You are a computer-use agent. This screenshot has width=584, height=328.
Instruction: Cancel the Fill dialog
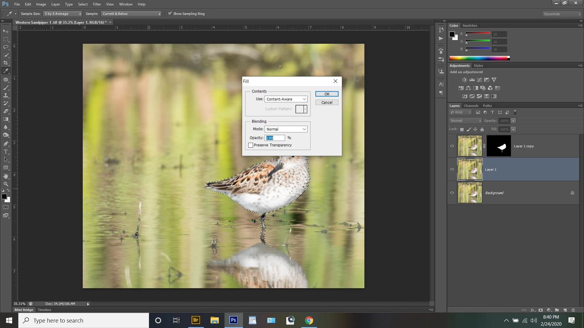click(327, 103)
